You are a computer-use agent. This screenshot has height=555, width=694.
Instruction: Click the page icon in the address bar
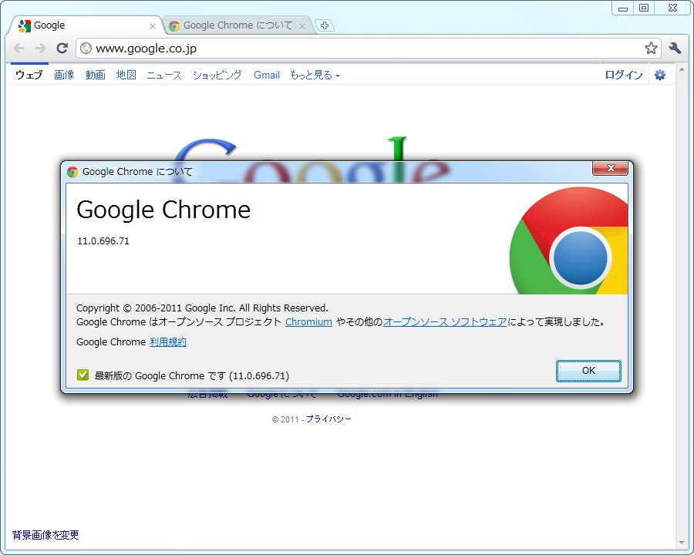point(86,48)
